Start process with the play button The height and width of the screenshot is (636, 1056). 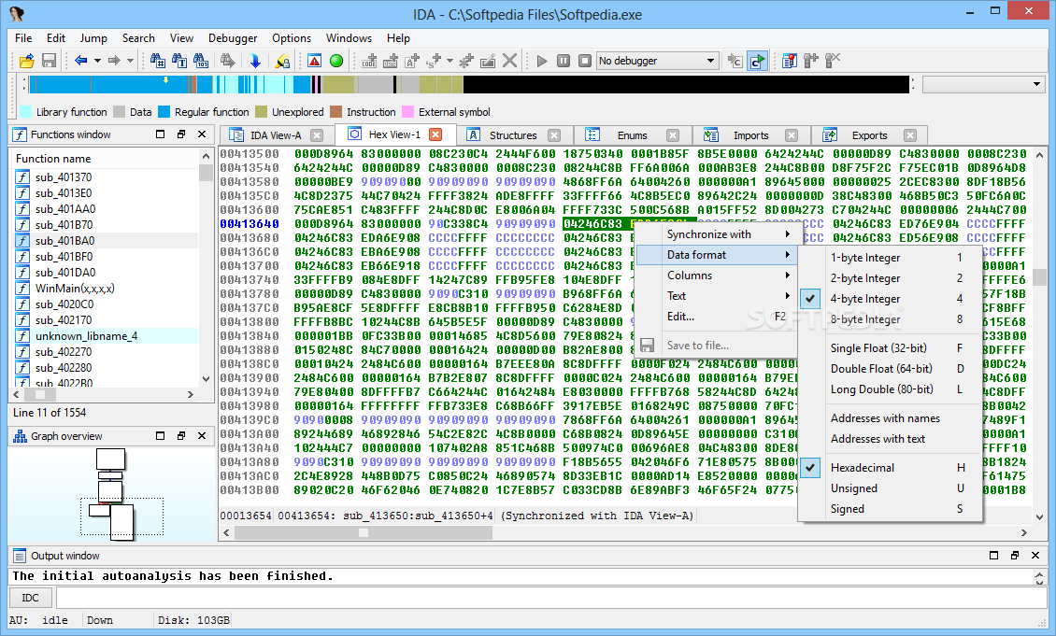[x=541, y=61]
